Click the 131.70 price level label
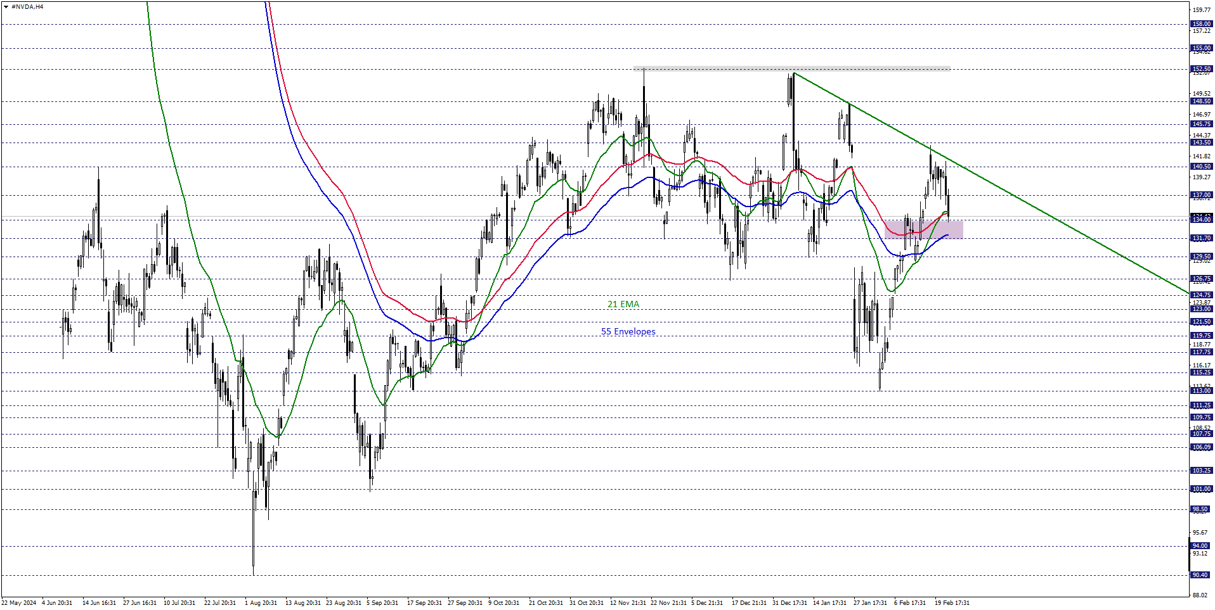The width and height of the screenshot is (1215, 610). 1201,238
